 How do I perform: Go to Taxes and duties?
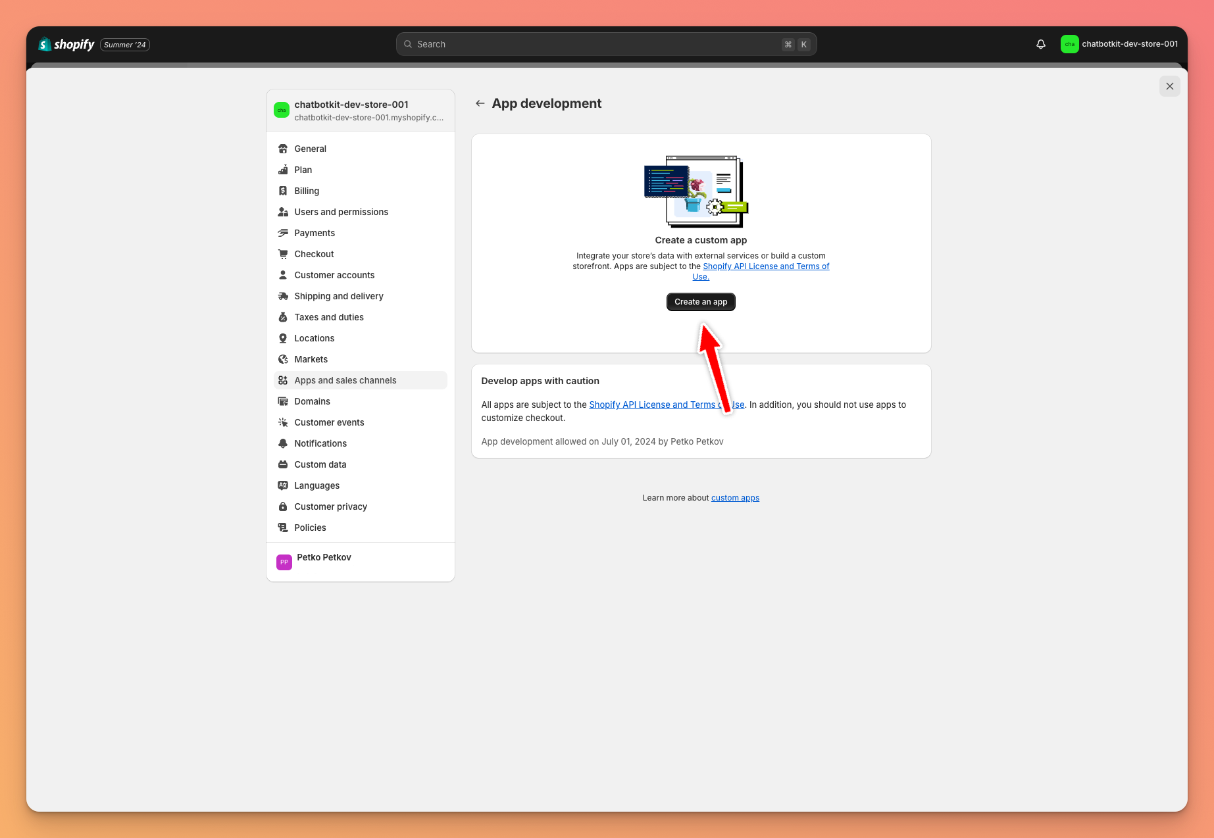click(360, 317)
